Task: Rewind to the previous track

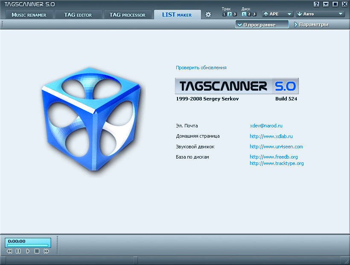Action: pos(9,251)
